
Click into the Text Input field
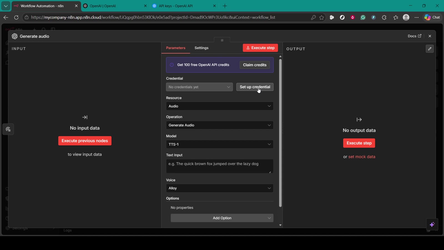(x=220, y=166)
